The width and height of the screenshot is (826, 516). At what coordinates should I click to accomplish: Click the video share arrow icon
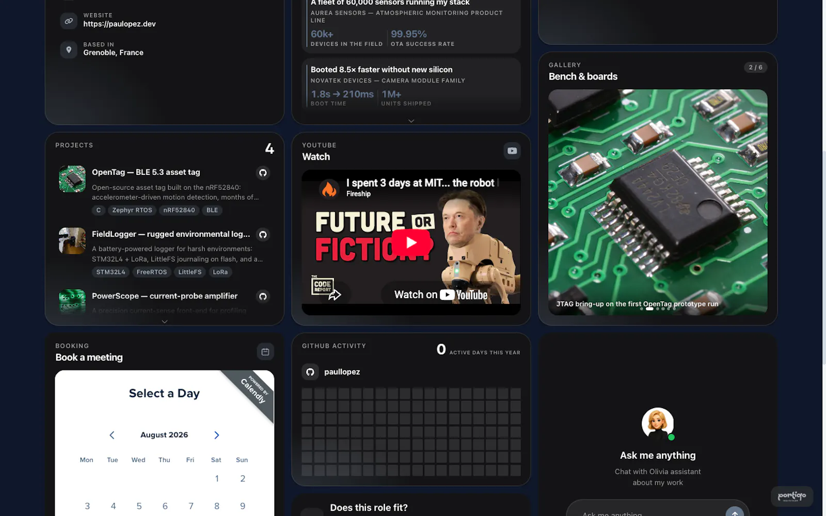coord(335,295)
